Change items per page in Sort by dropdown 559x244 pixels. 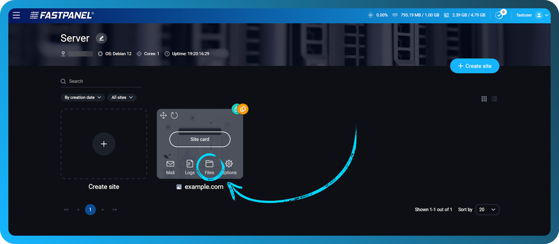pyautogui.click(x=487, y=209)
